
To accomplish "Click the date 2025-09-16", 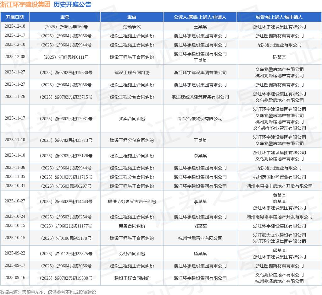I will [x=15, y=277].
